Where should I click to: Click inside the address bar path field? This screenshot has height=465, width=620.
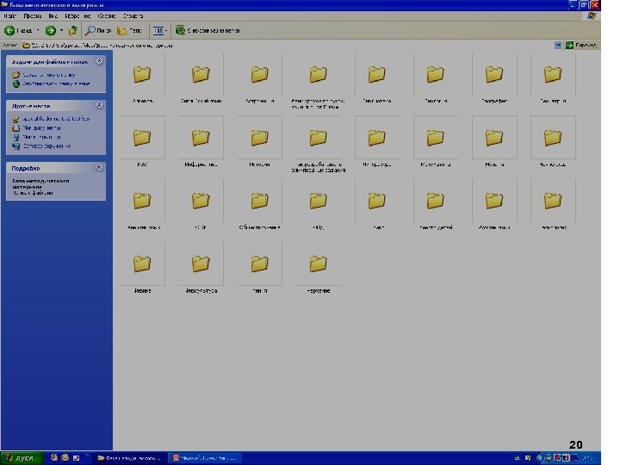pyautogui.click(x=287, y=45)
